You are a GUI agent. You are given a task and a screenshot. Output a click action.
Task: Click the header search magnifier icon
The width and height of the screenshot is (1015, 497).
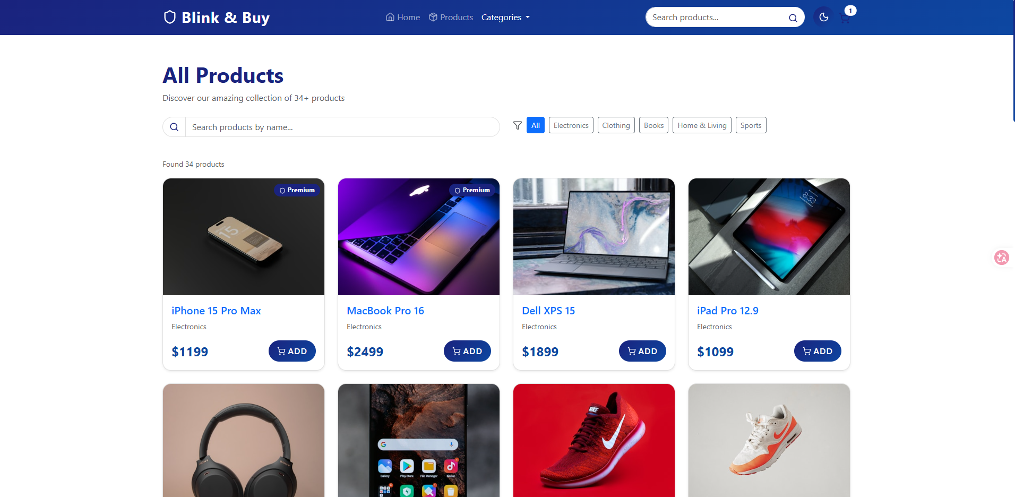(793, 18)
